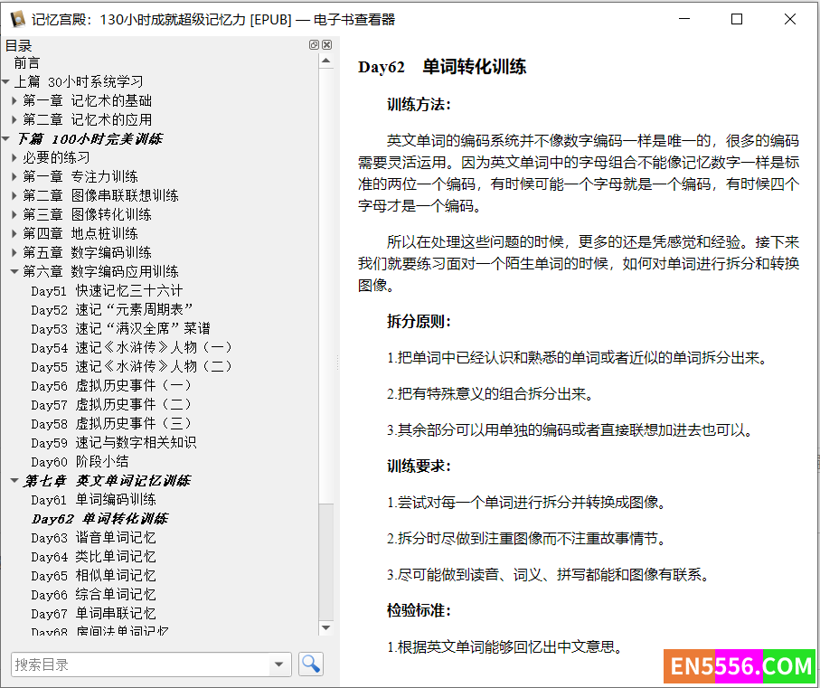Expand 第三章 图像转化训练
This screenshot has width=820, height=688.
(14, 215)
